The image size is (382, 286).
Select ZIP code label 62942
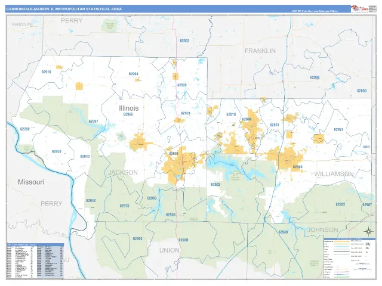tap(91, 201)
